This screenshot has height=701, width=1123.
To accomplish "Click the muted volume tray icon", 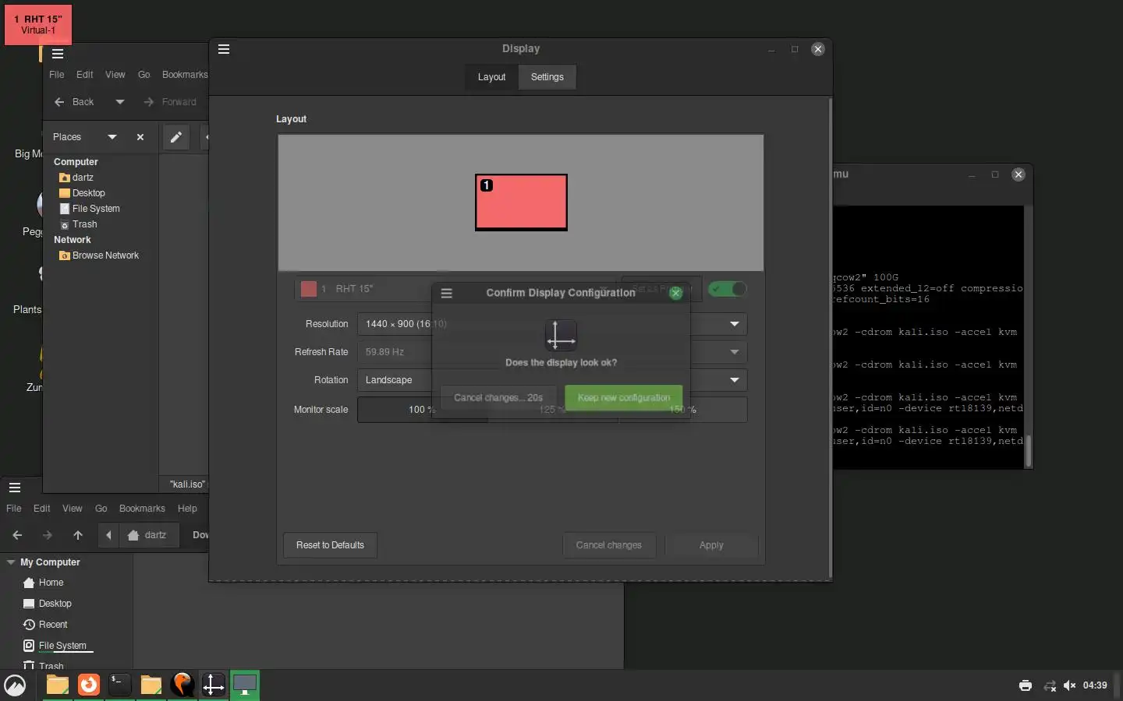I will [x=1070, y=685].
